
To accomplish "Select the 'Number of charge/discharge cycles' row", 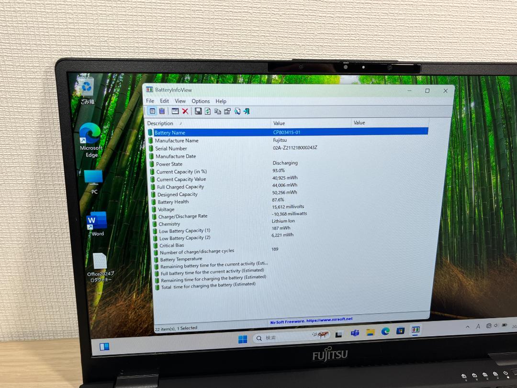I will [288, 251].
